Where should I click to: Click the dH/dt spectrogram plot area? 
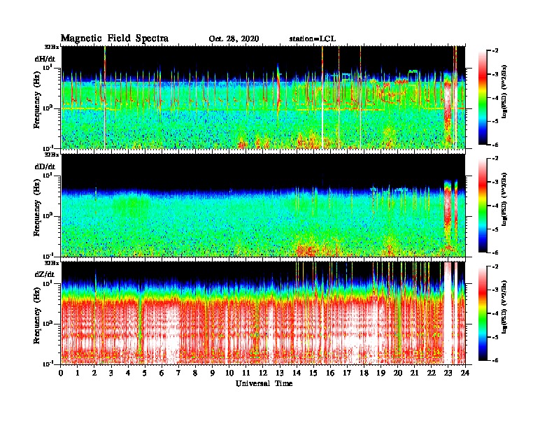coord(264,97)
